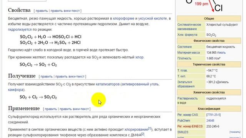Open CAS number link 7791-25-5
Image resolution: width=246 pixels, height=138 pixels.
click(x=214, y=115)
